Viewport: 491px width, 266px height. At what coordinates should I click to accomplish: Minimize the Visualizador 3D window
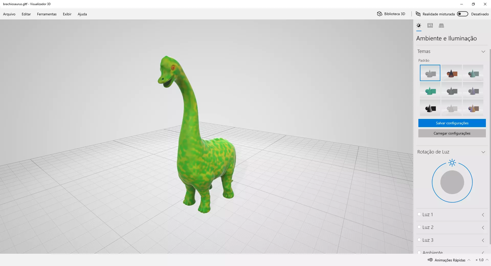click(x=462, y=4)
